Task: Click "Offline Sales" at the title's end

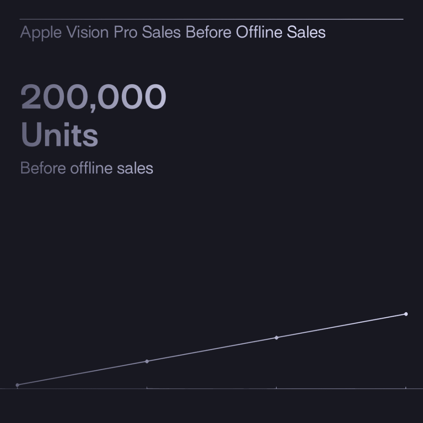Action: point(280,33)
